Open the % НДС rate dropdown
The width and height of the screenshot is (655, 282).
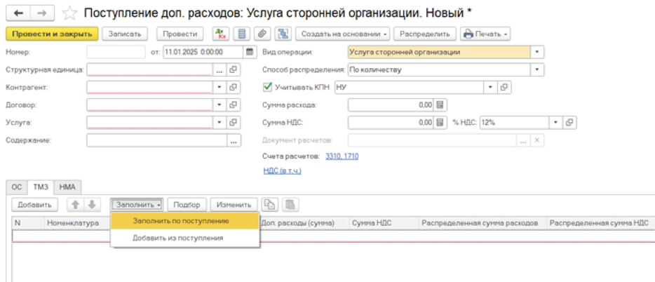point(555,122)
